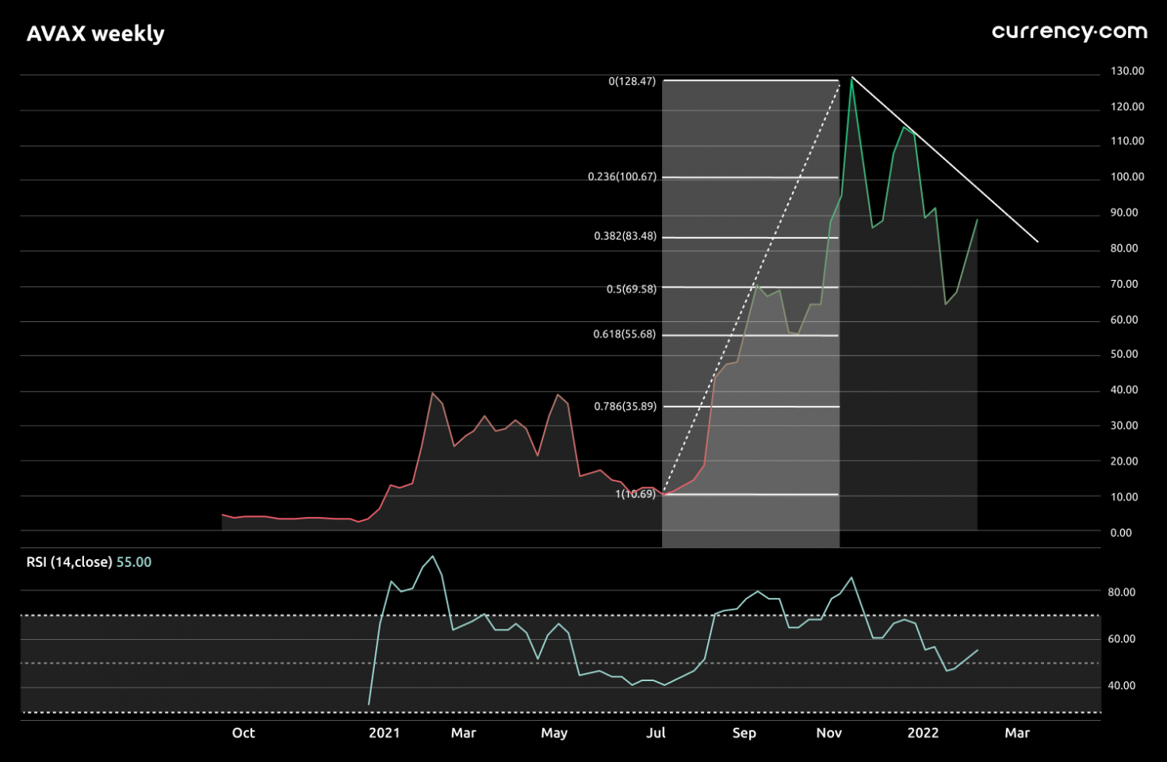Click the Mar label after 2022
Screen dimensions: 1167x762
[1017, 733]
